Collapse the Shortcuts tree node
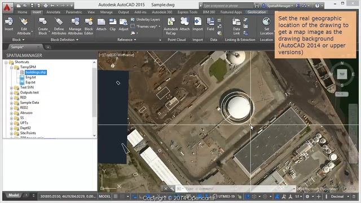This screenshot has height=203, width=361. pyautogui.click(x=6, y=63)
